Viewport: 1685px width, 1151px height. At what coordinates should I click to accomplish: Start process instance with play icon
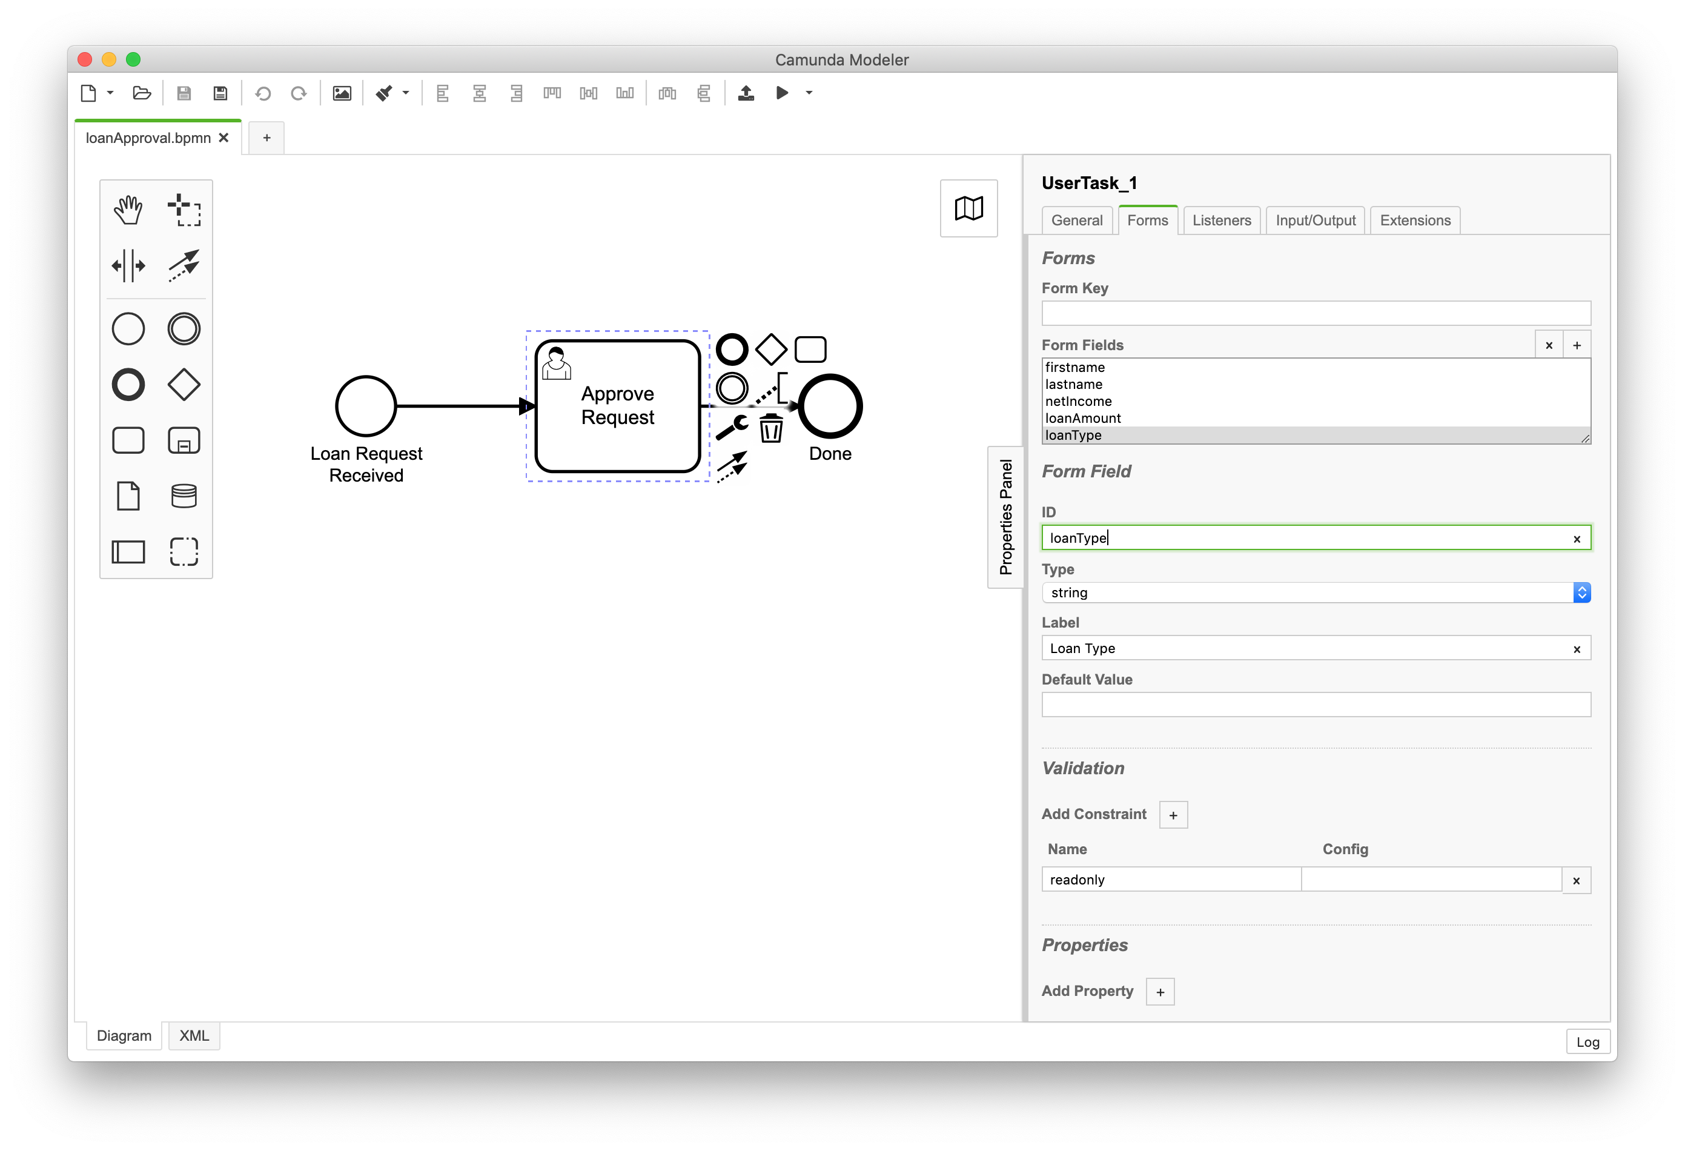[781, 93]
